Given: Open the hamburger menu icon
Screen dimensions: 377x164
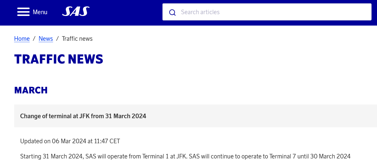Looking at the screenshot, I should click(23, 12).
